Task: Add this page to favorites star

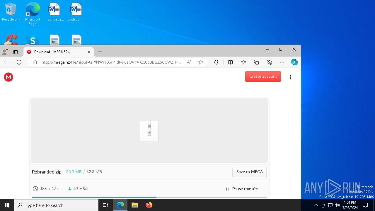Action: point(201,62)
